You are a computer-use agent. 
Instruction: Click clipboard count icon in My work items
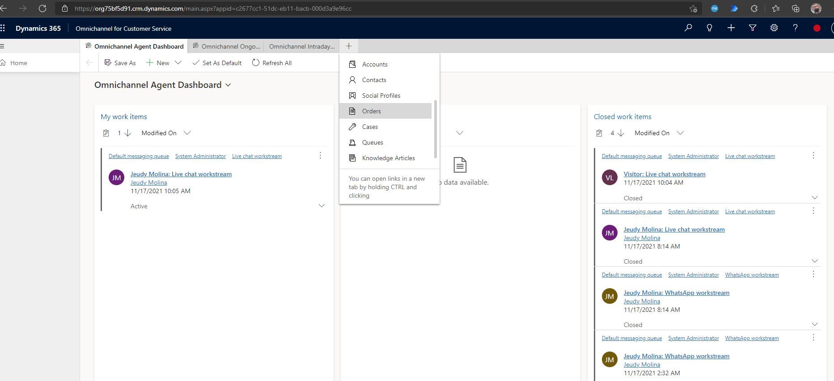pyautogui.click(x=106, y=133)
